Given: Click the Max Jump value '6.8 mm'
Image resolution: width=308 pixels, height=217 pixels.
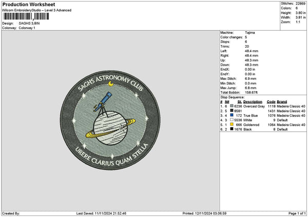Looking at the screenshot, I should [251, 88].
